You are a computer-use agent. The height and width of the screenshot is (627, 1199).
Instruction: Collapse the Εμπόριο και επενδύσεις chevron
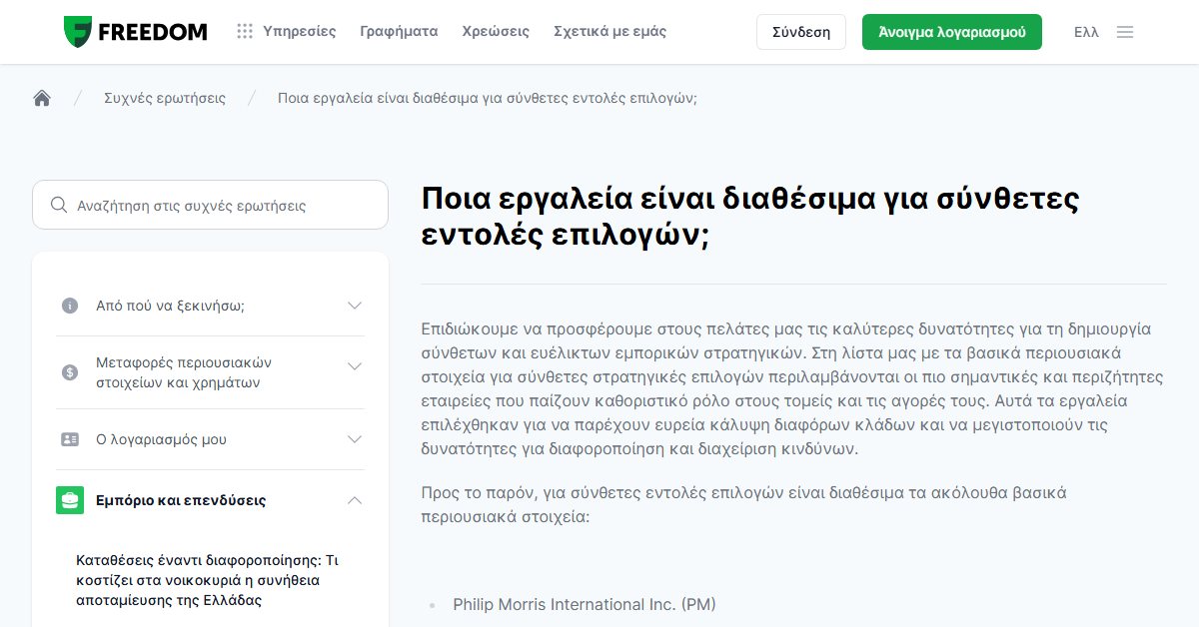pyautogui.click(x=354, y=500)
